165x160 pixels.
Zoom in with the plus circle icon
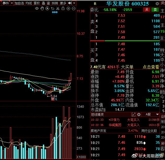click(x=69, y=9)
